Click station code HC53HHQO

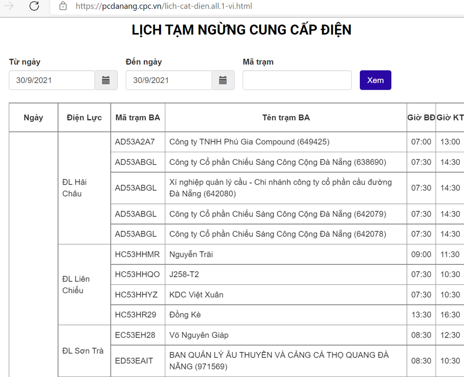point(137,274)
